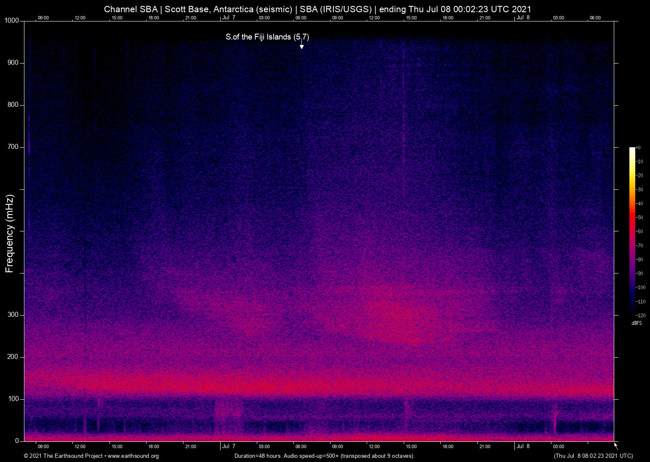This screenshot has height=462, width=650.
Task: Click the 1000 frequency axis label
Action: click(12, 21)
